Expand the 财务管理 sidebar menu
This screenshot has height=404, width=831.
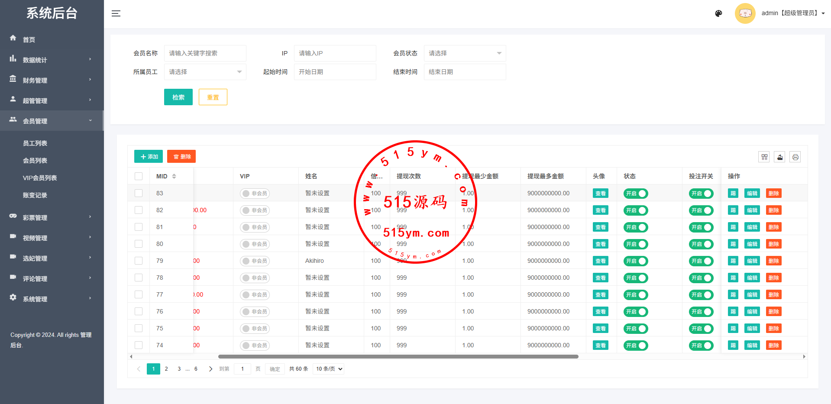point(51,80)
